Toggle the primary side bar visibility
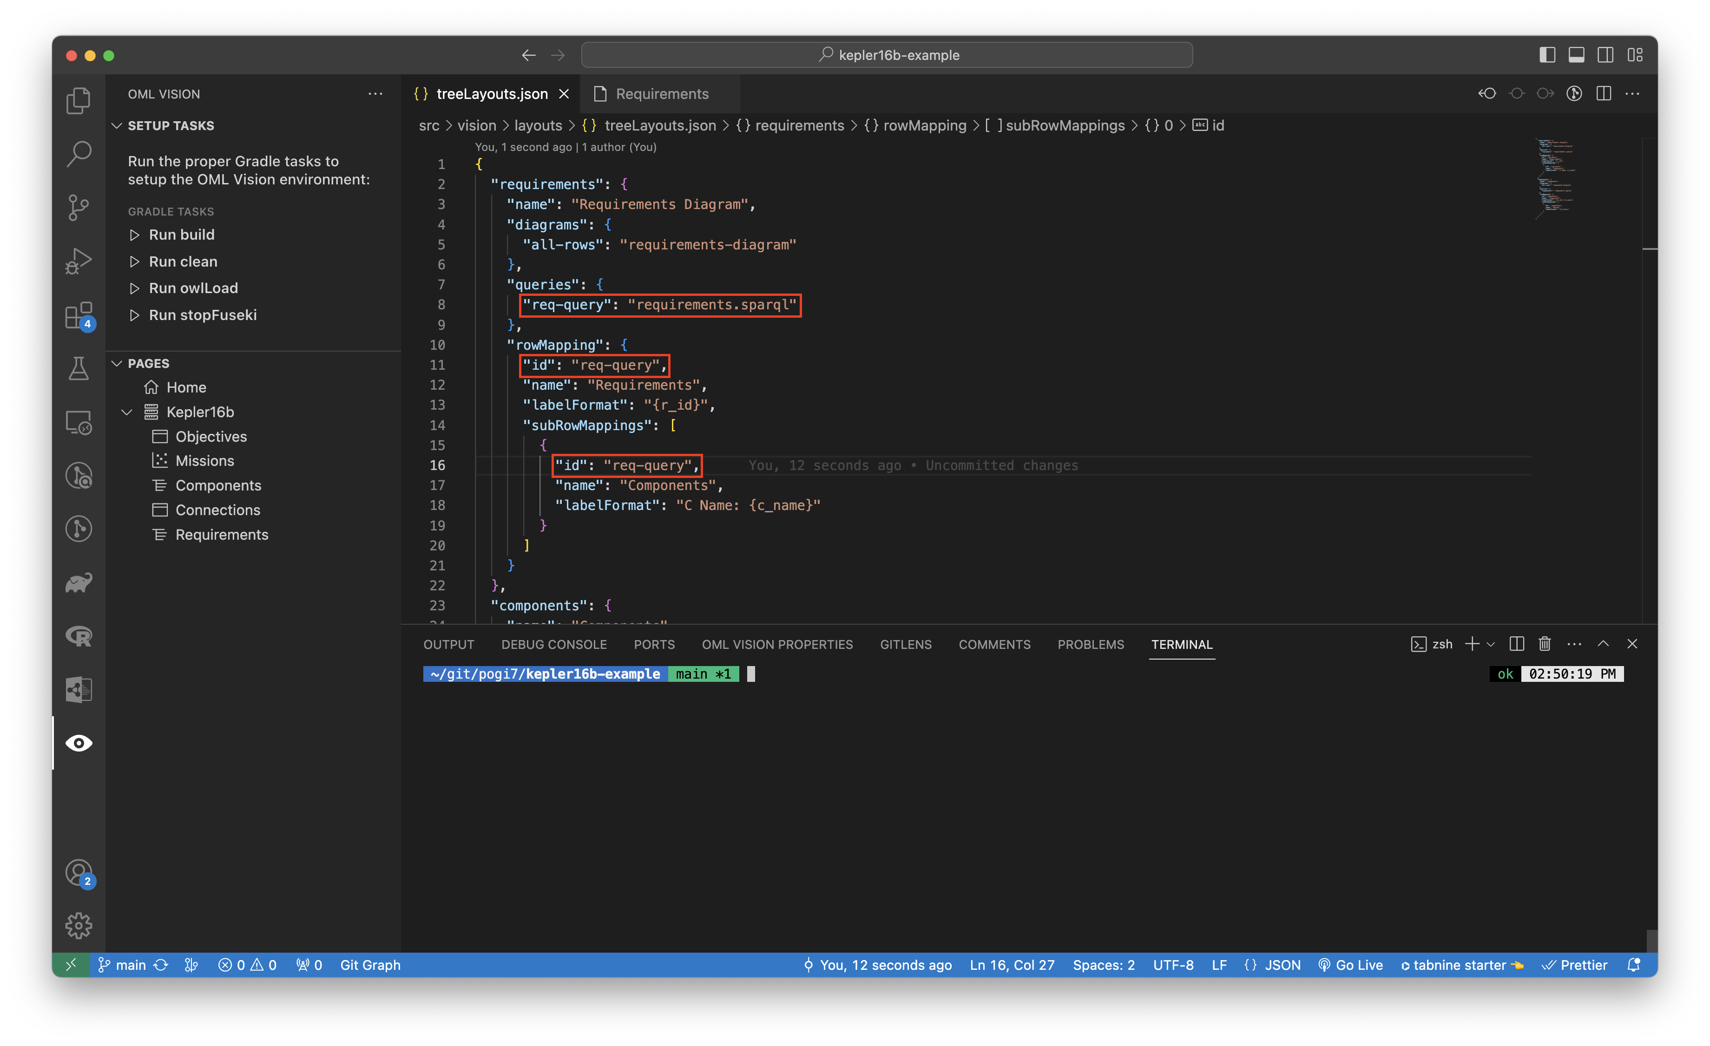 (x=1547, y=55)
